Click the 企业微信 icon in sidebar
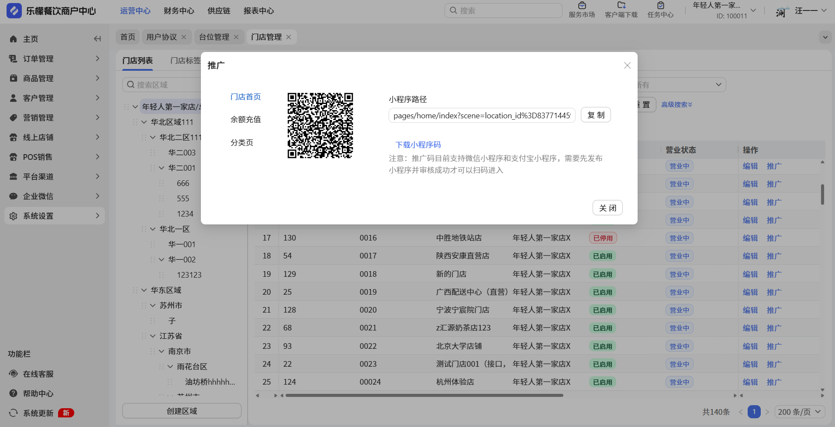The width and height of the screenshot is (835, 427). 14,196
